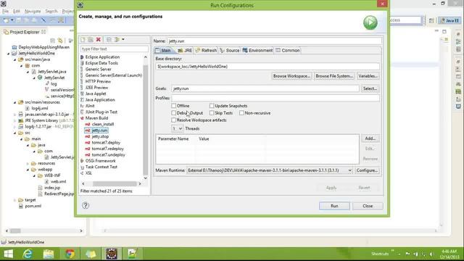Select JUnit Plug-in Test type
The width and height of the screenshot is (464, 261).
click(101, 112)
